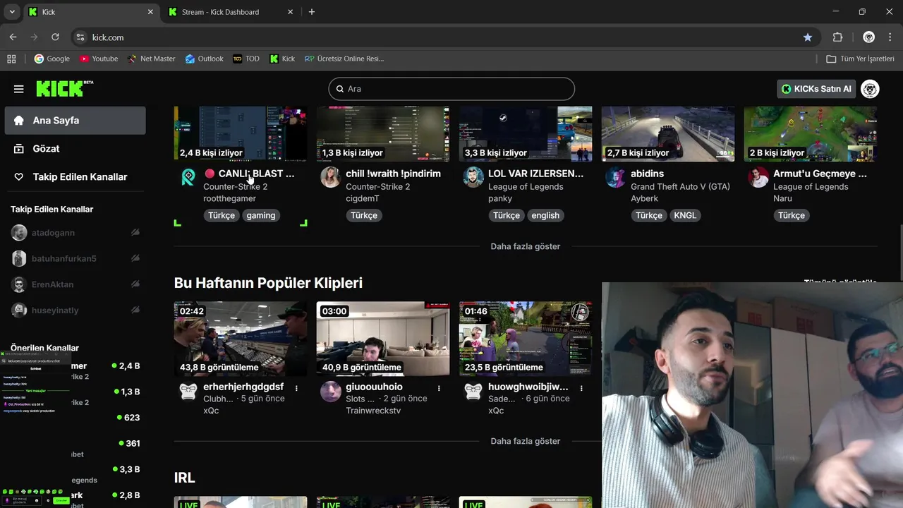The height and width of the screenshot is (508, 903).
Task: Open the Youtube bookmark
Action: point(99,59)
